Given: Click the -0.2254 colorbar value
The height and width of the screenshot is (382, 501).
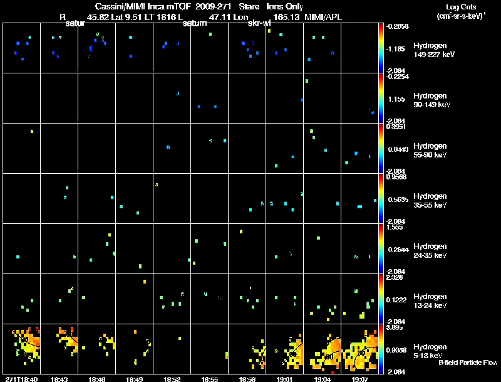Looking at the screenshot, I should [398, 77].
